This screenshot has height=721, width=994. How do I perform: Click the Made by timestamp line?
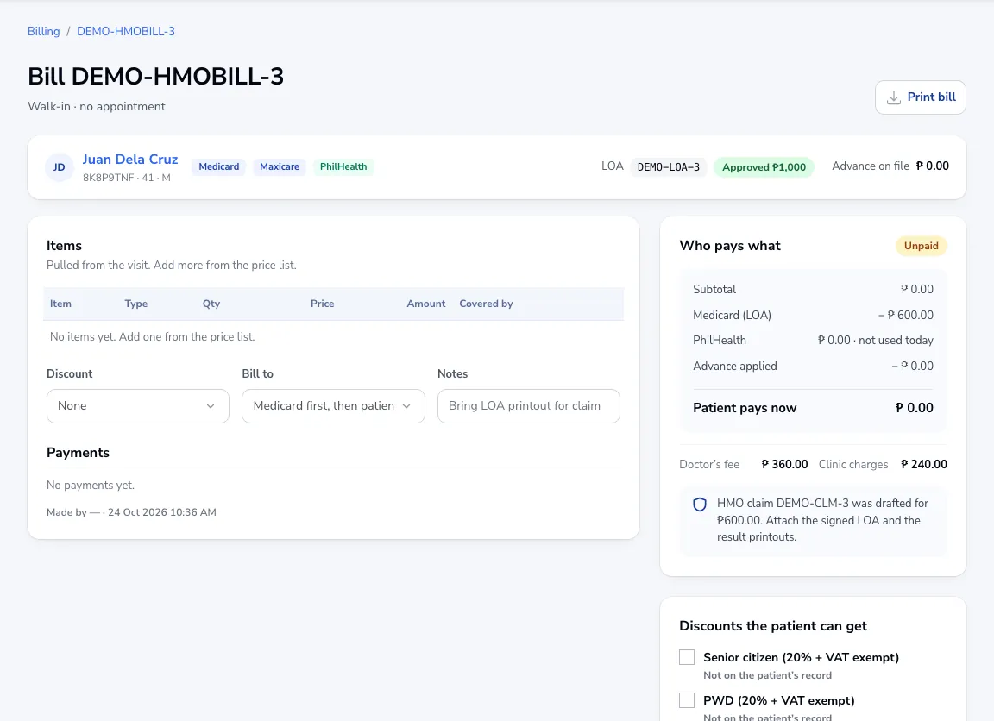(131, 512)
